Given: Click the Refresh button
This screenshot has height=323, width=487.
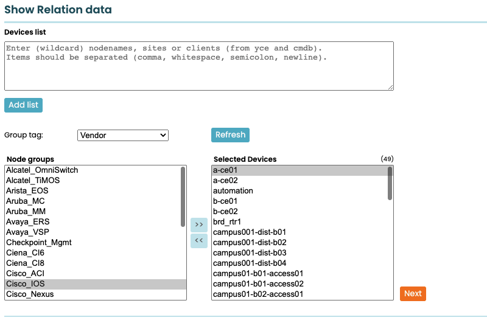Looking at the screenshot, I should [x=230, y=135].
